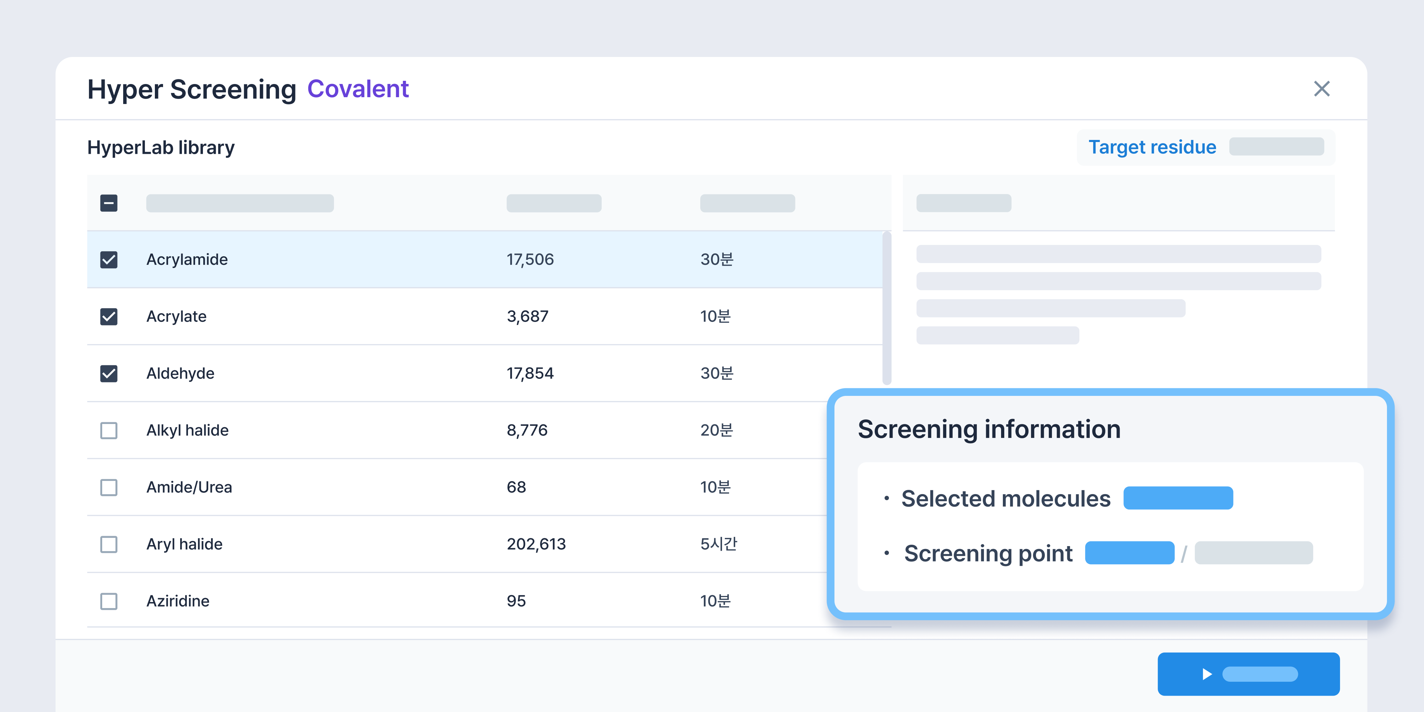Image resolution: width=1424 pixels, height=712 pixels.
Task: Click the Covalent mode label
Action: click(x=358, y=89)
